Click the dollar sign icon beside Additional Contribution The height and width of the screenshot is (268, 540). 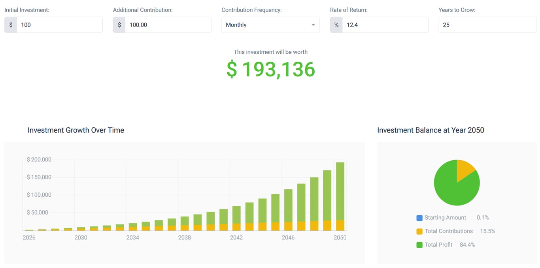[x=119, y=25]
